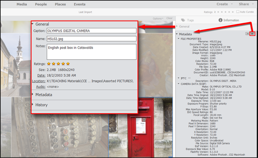258x158 pixels.
Task: Switch to the People view
Action: pos(41,4)
